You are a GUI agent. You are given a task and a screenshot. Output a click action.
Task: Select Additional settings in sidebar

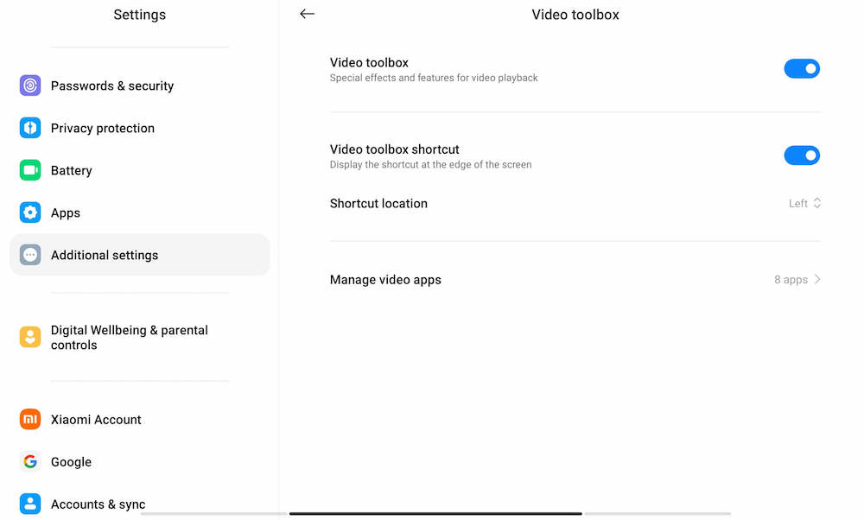point(140,255)
